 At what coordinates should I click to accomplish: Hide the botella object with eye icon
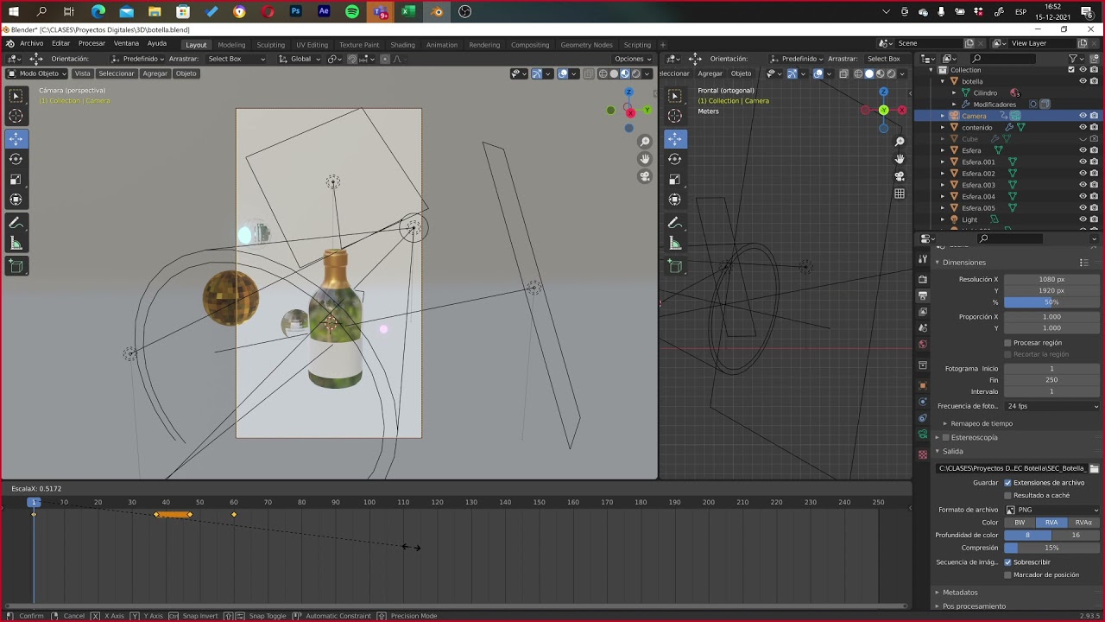(1083, 81)
